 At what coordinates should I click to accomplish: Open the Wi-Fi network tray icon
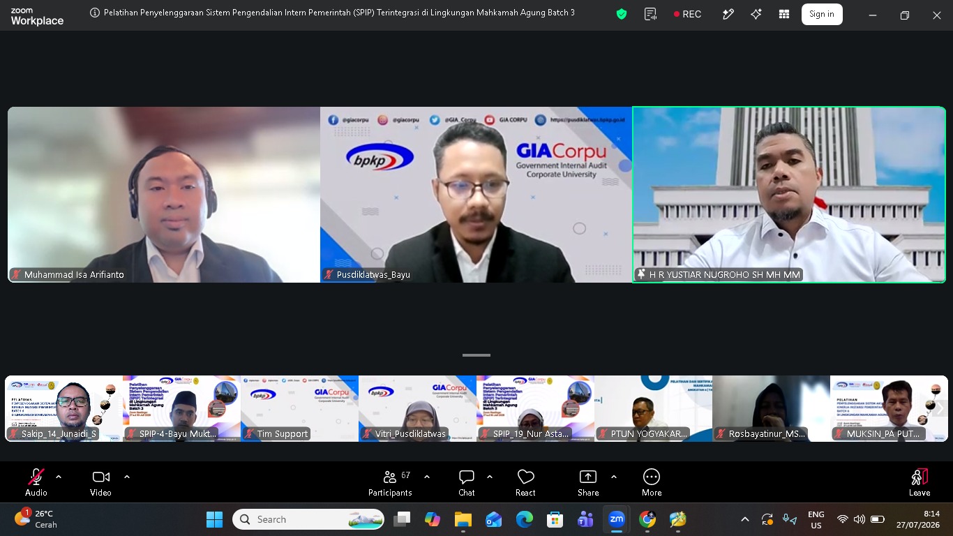pos(843,519)
